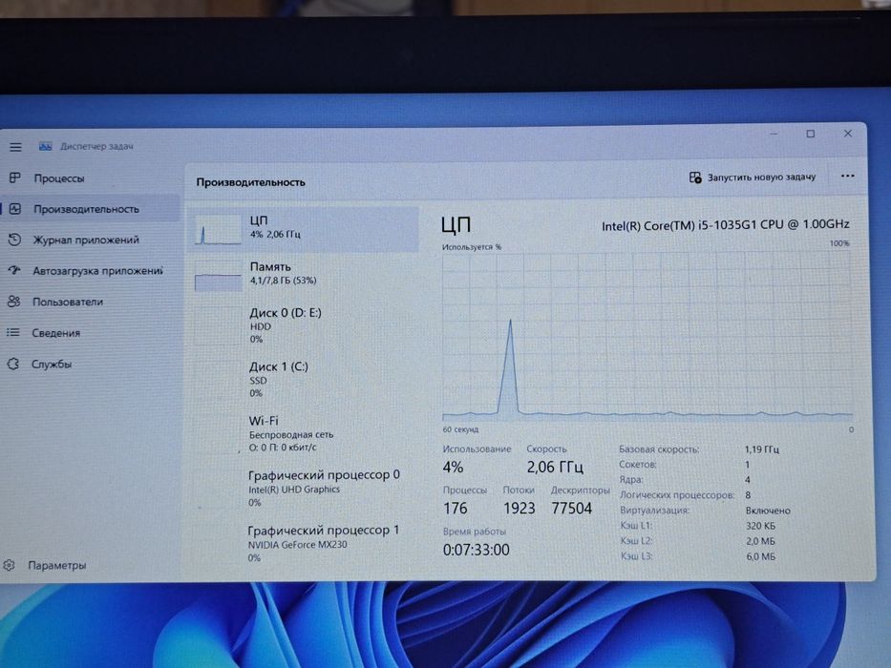Click the CPU usage graph area
The image size is (891, 668).
pos(647,337)
